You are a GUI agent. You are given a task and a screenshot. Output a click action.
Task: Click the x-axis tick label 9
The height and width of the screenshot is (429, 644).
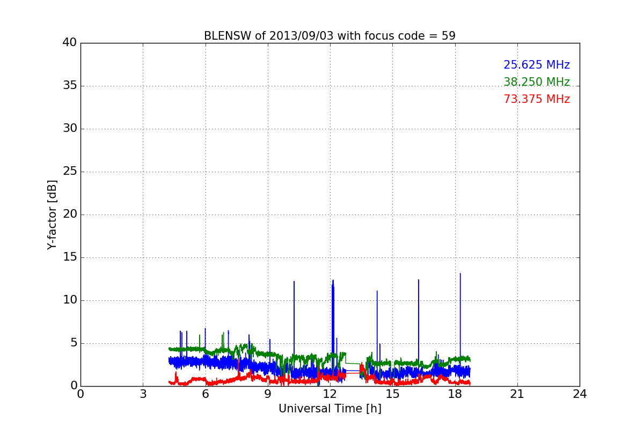268,394
